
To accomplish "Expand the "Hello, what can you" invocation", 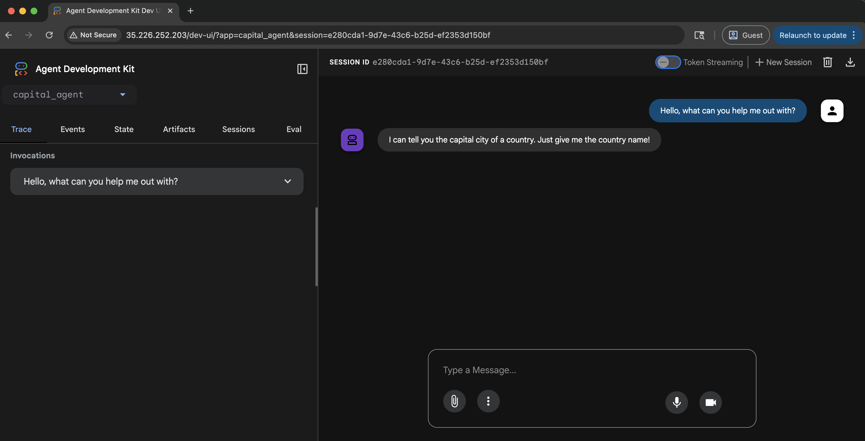I will pos(287,181).
